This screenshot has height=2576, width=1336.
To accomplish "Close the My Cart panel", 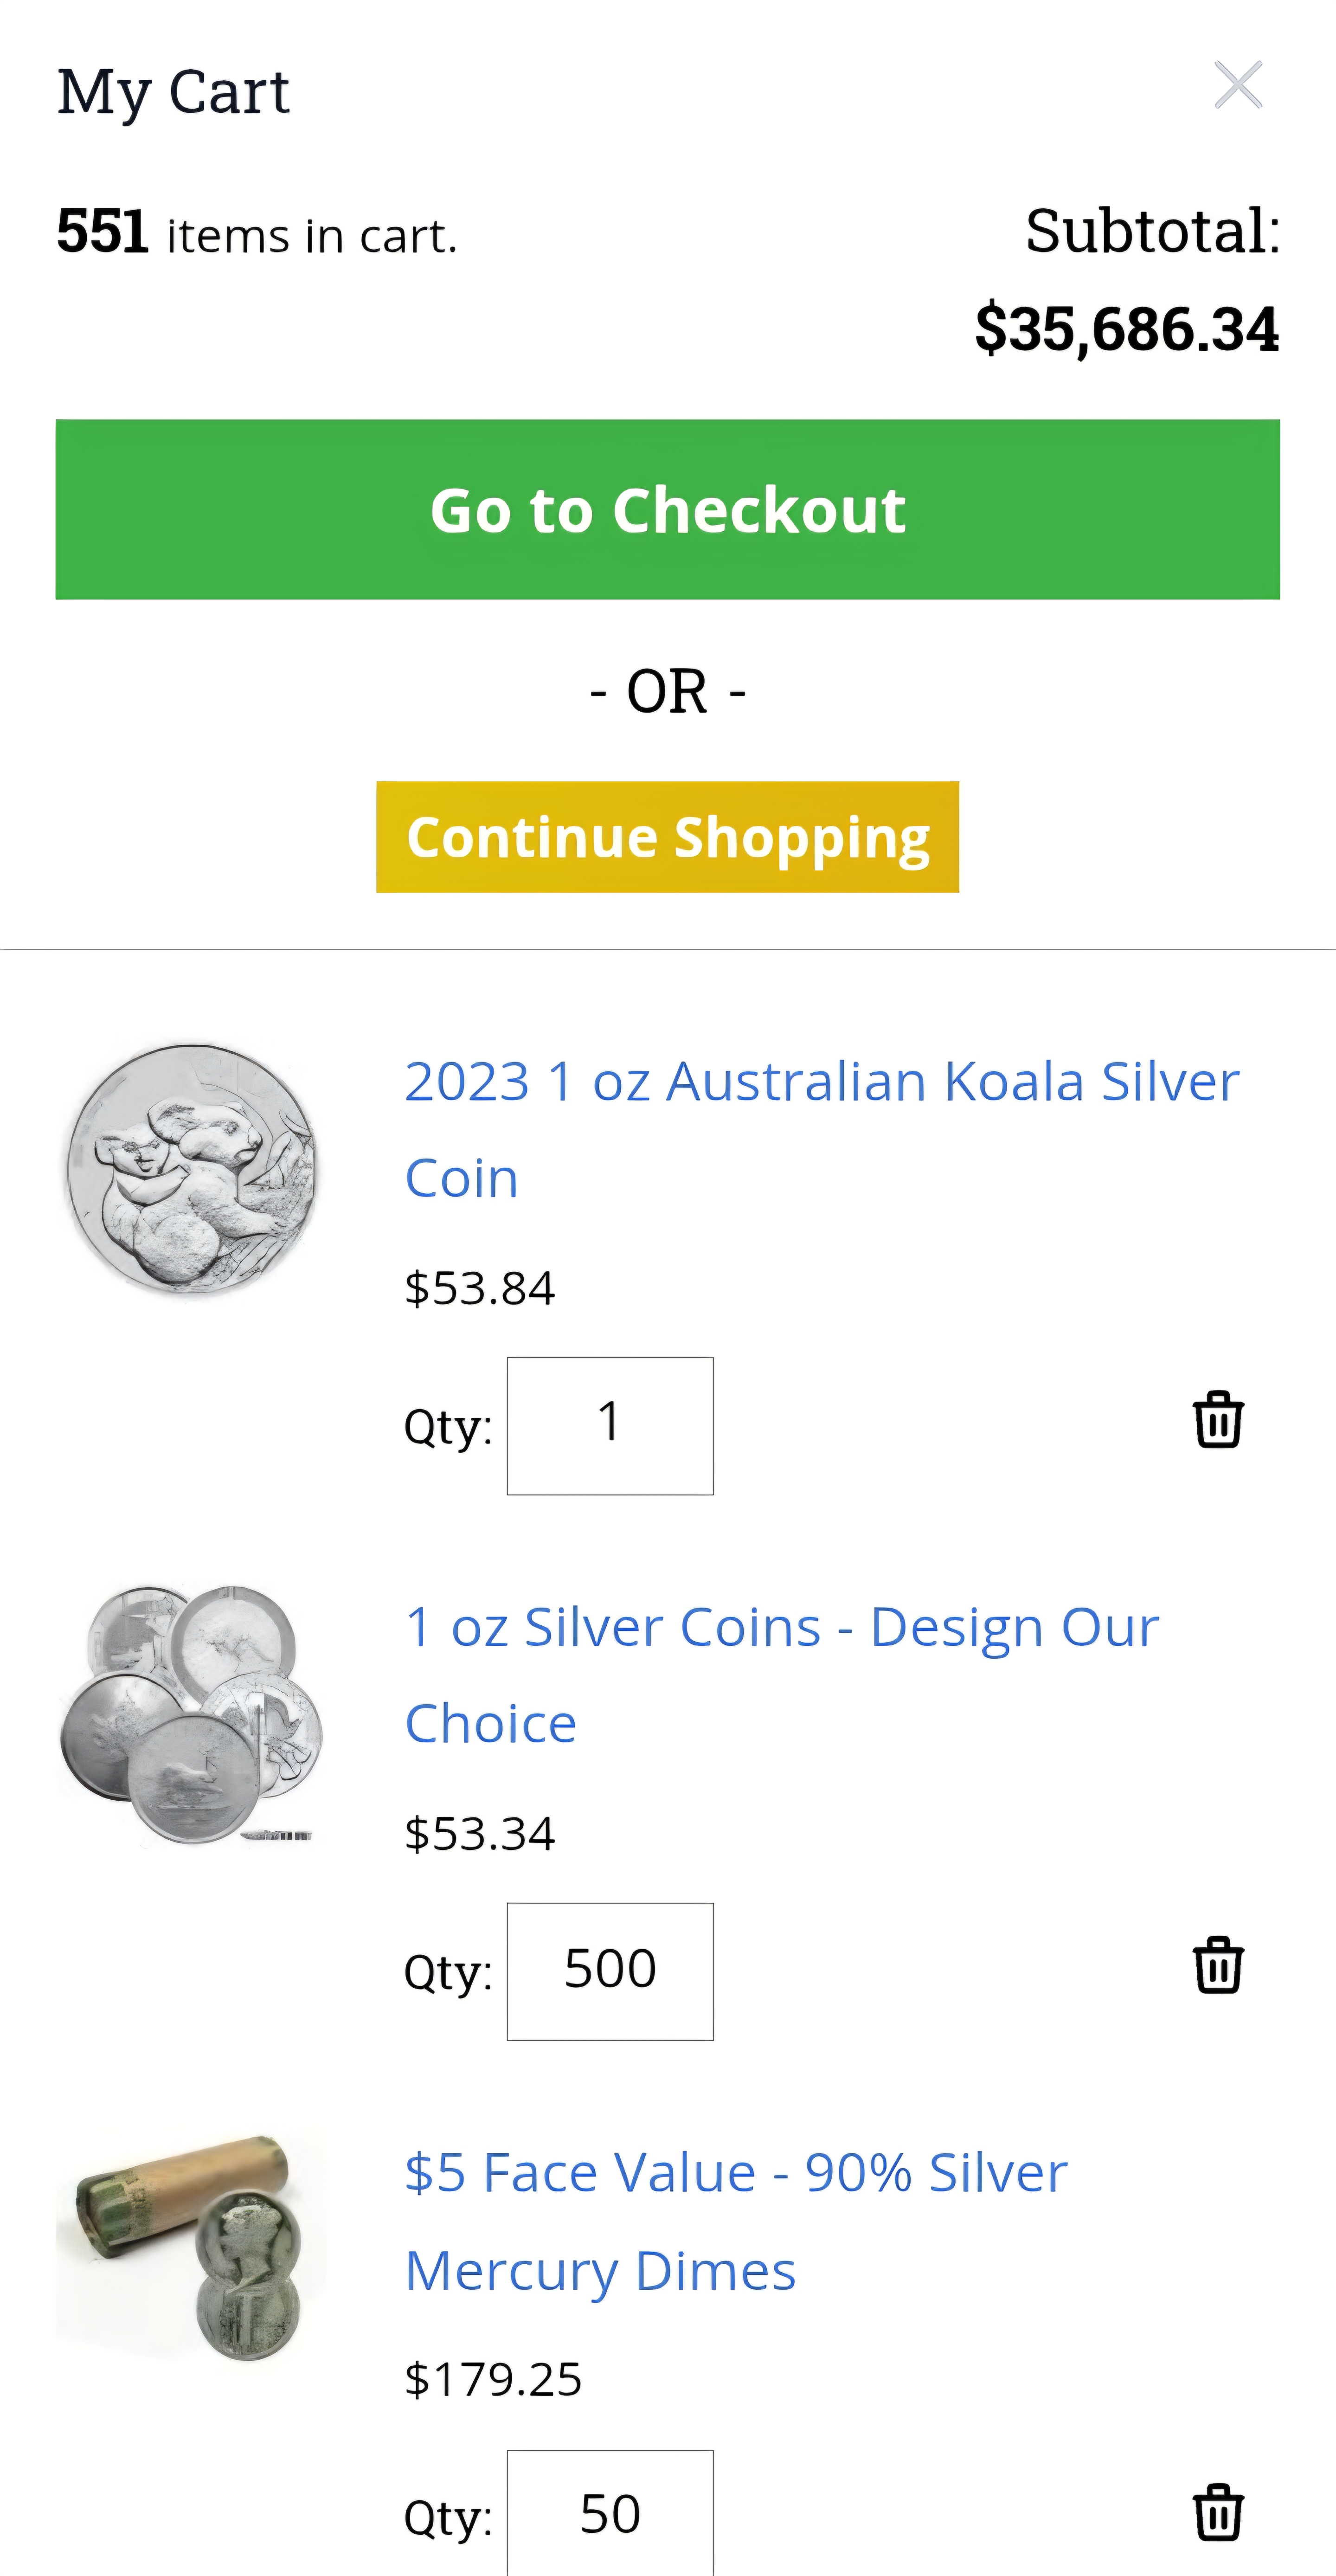I will coord(1238,85).
